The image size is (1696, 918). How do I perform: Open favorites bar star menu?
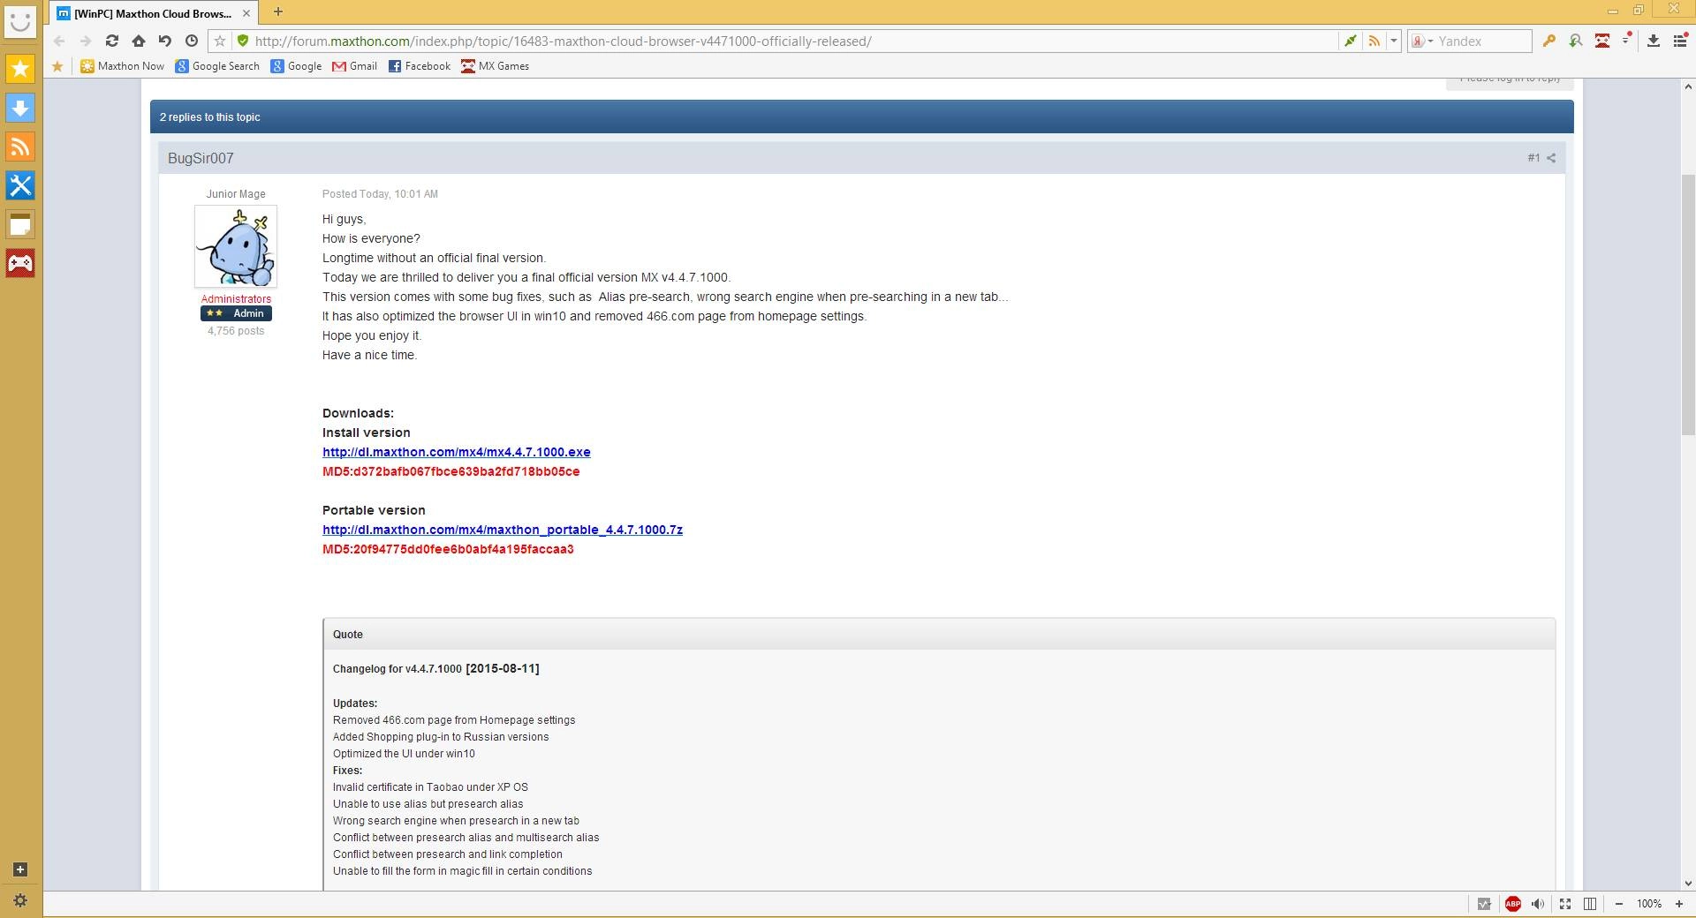(x=57, y=66)
